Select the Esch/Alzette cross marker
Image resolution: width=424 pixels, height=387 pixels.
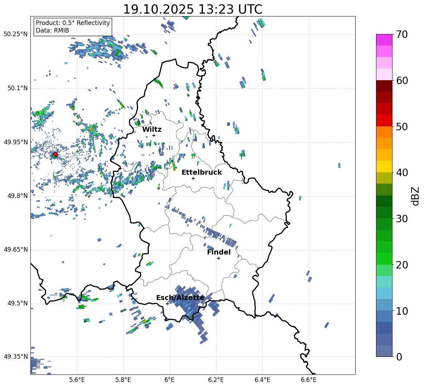[x=167, y=304]
